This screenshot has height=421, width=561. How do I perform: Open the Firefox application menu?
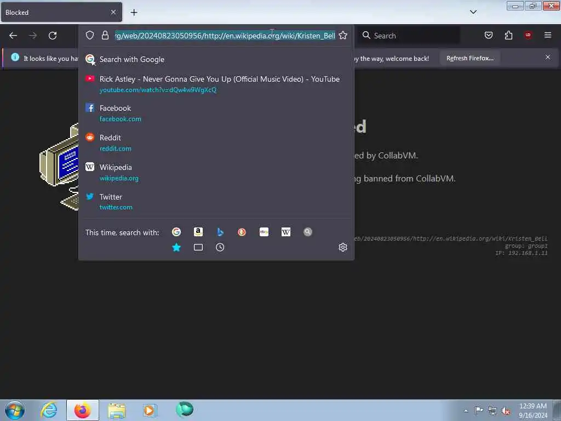click(x=548, y=35)
